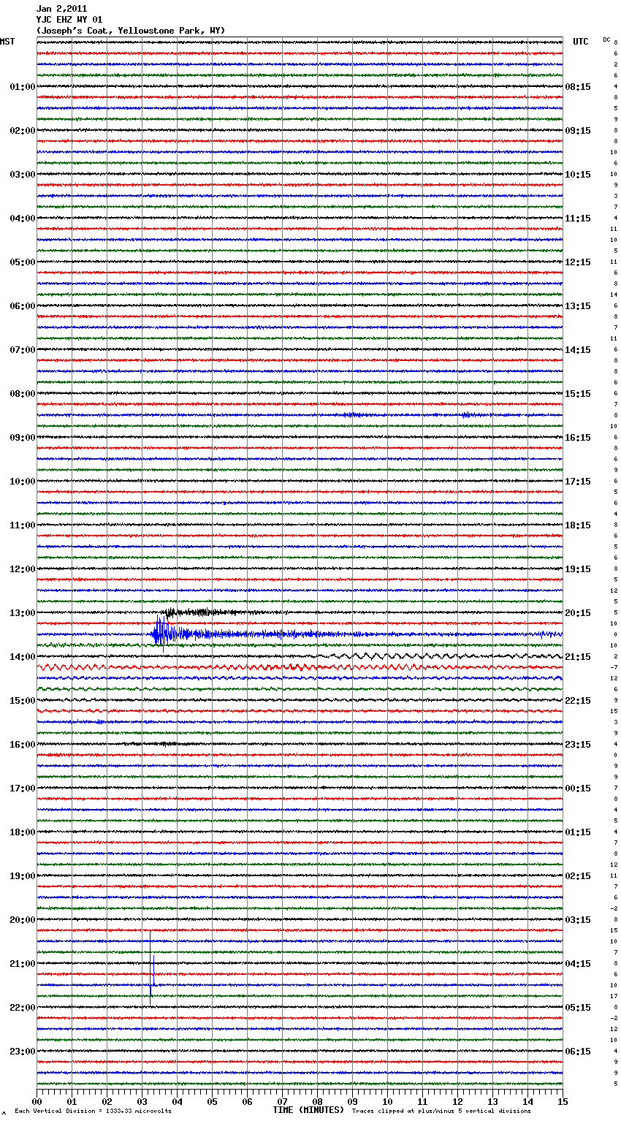Image resolution: width=621 pixels, height=1121 pixels.
Task: Click the "05:15" UTC time label
Action: pyautogui.click(x=578, y=1008)
